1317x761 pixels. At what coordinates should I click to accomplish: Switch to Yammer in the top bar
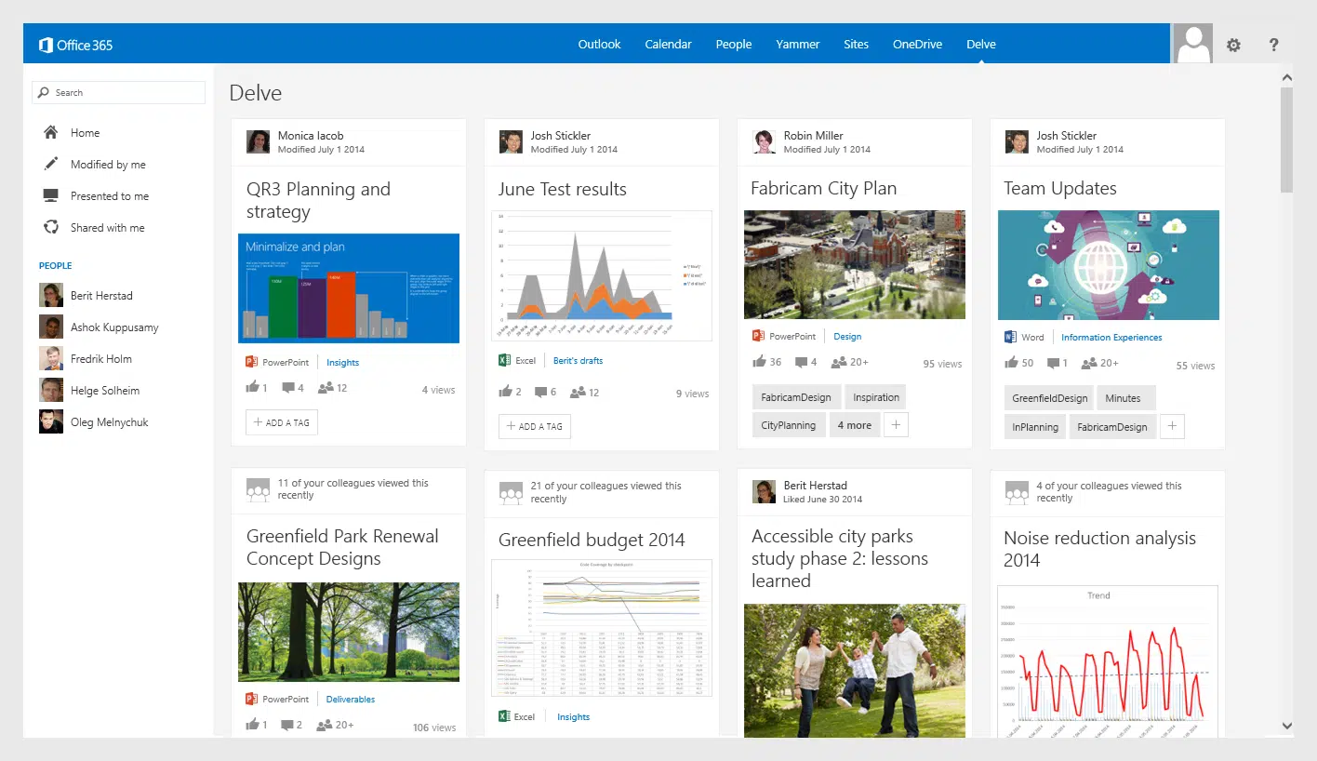[x=798, y=44]
